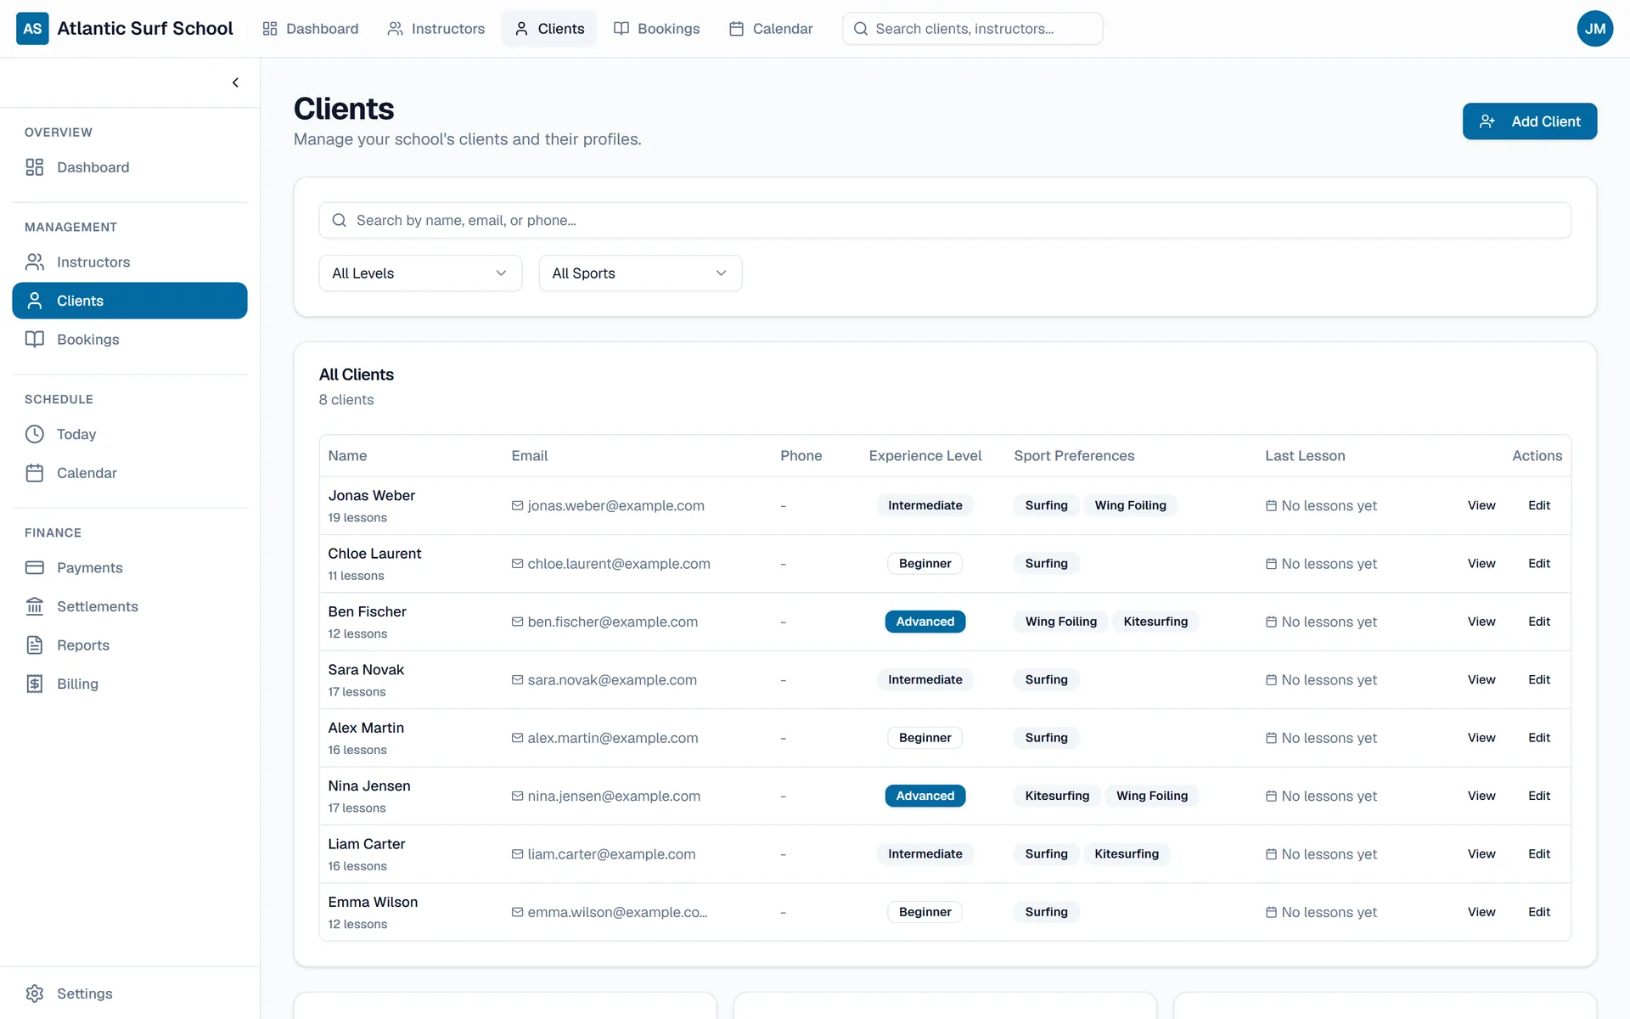Image resolution: width=1630 pixels, height=1019 pixels.
Task: Open Settlements in the sidebar
Action: [x=130, y=606]
